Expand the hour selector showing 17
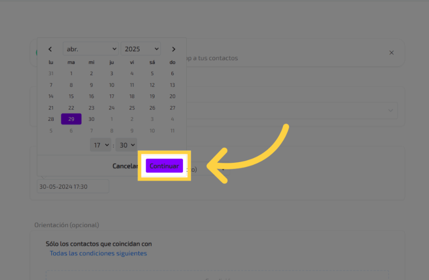This screenshot has height=280, width=429. [x=101, y=145]
